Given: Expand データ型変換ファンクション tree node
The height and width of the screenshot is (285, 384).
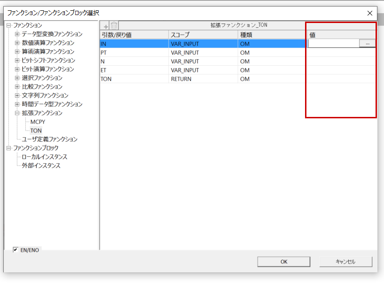Looking at the screenshot, I should click(x=17, y=34).
